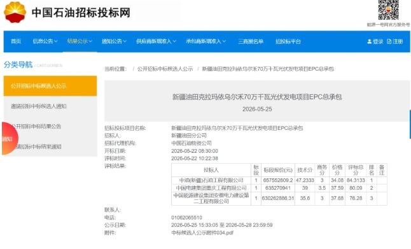Click breadcrumb link 公开招标中标候选人公示
The image size is (411, 249).
165,69
